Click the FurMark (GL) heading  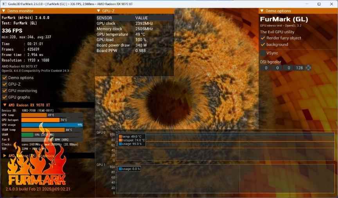(x=284, y=20)
